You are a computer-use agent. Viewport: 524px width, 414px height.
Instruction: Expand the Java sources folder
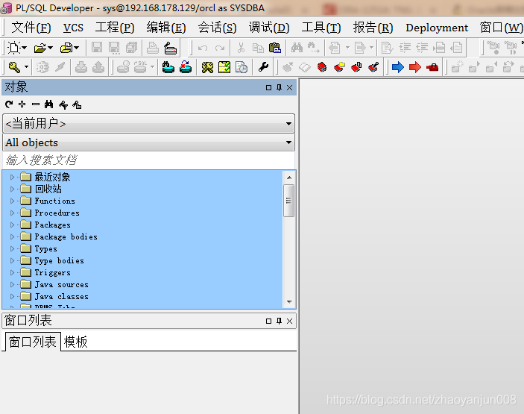click(12, 285)
